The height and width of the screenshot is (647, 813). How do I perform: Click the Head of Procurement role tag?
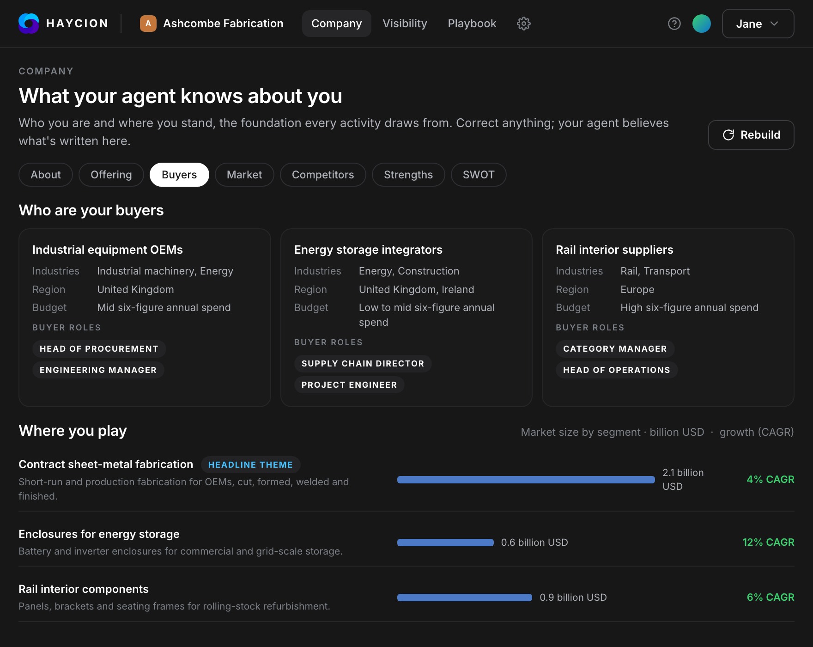[x=99, y=349]
